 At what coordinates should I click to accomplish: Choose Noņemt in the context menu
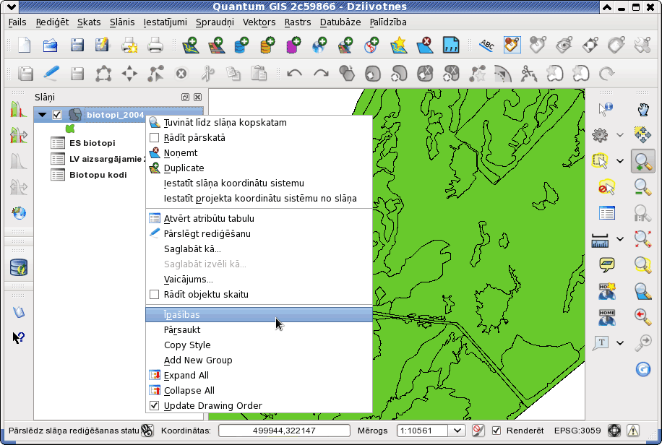coord(259,153)
